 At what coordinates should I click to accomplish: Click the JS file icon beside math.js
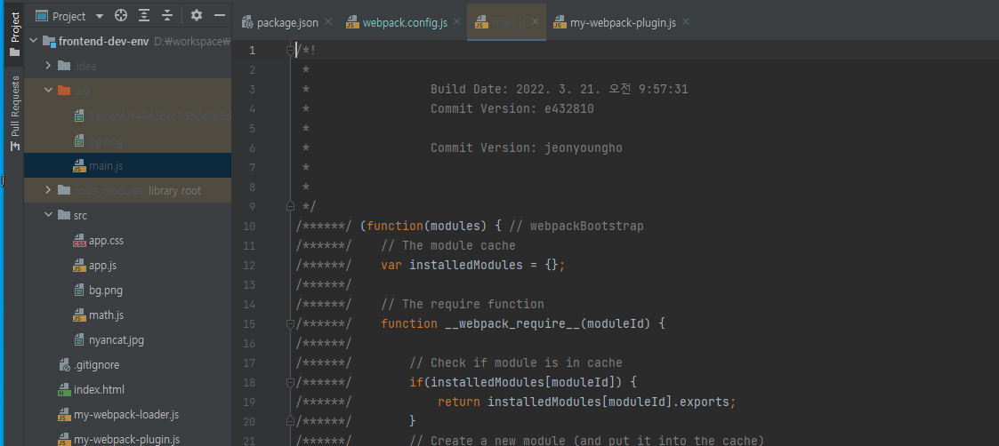point(79,315)
